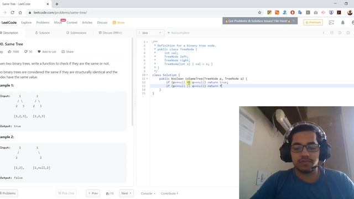The width and height of the screenshot is (354, 199).
Task: Expand the Console panel
Action: [x=148, y=193]
